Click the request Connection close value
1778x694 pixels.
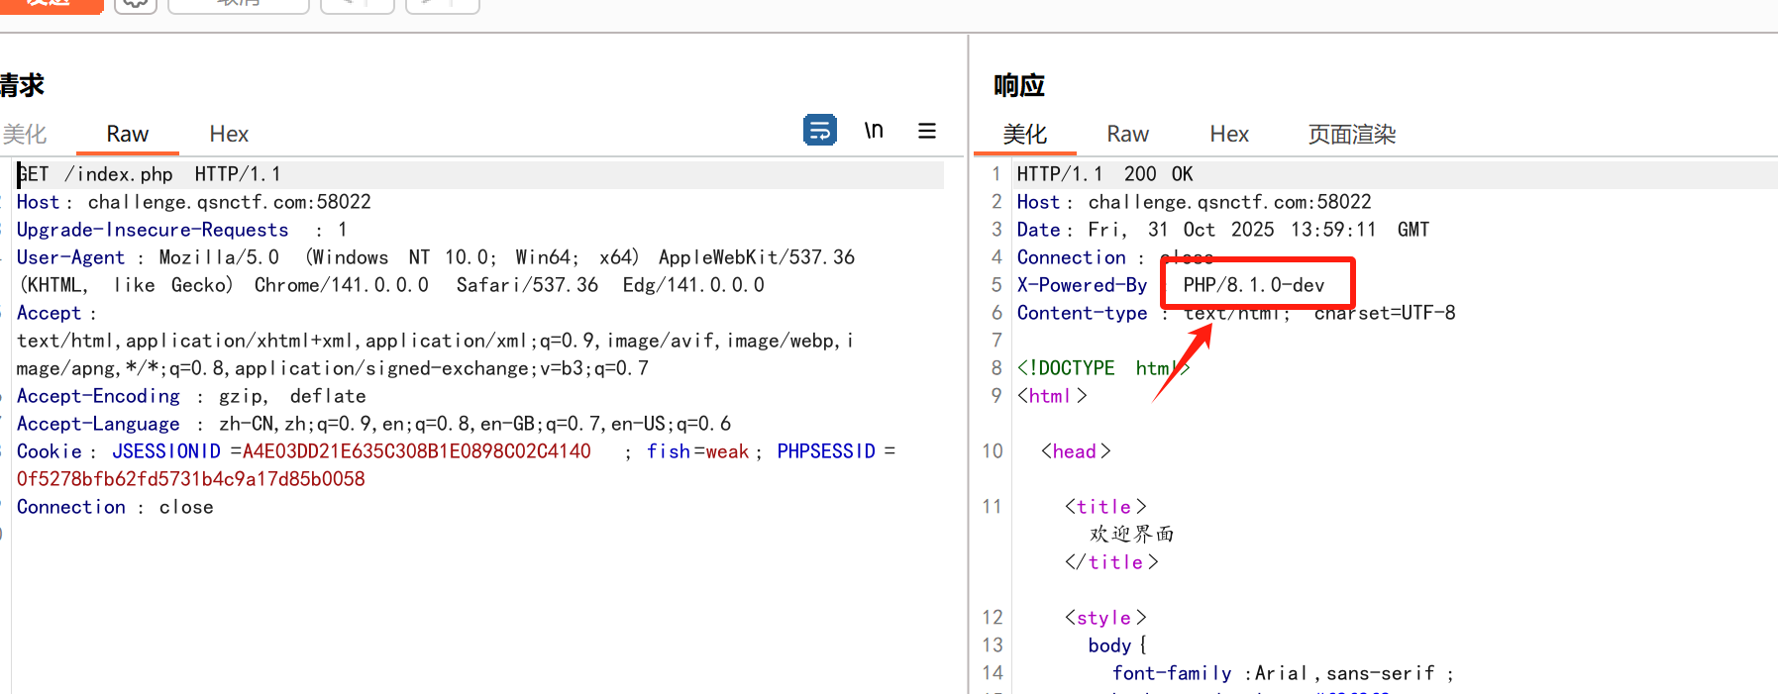click(186, 507)
